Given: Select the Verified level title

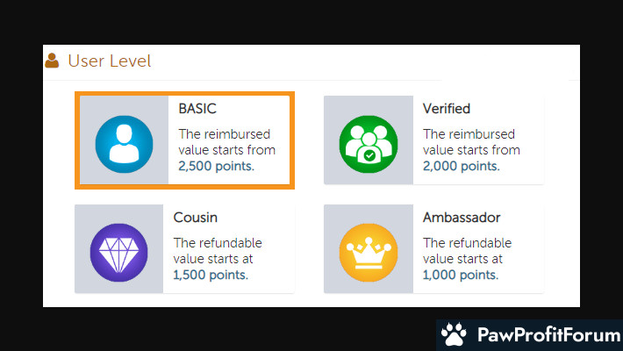Looking at the screenshot, I should [x=447, y=109].
